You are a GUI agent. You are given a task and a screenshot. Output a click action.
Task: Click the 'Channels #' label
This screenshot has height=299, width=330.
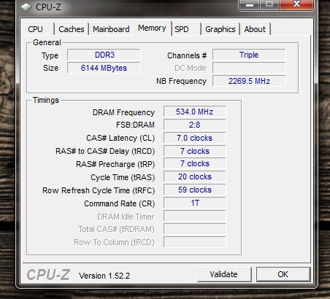187,55
